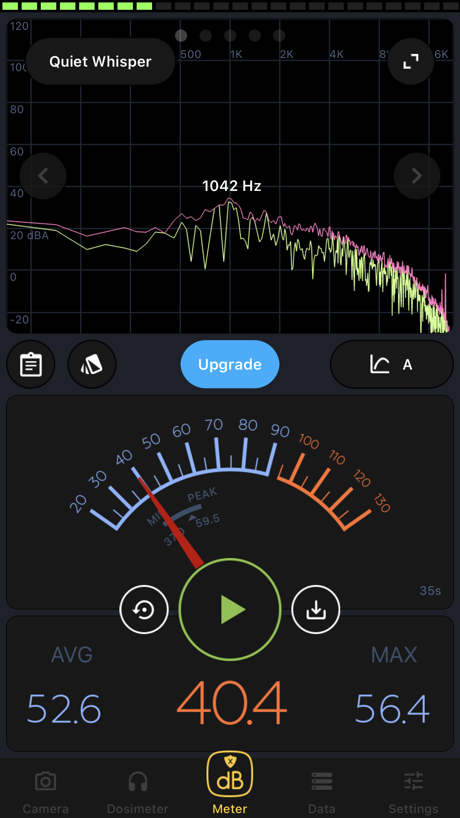The height and width of the screenshot is (818, 460).
Task: Expand the spectrum graph to fullscreen
Action: point(411,61)
